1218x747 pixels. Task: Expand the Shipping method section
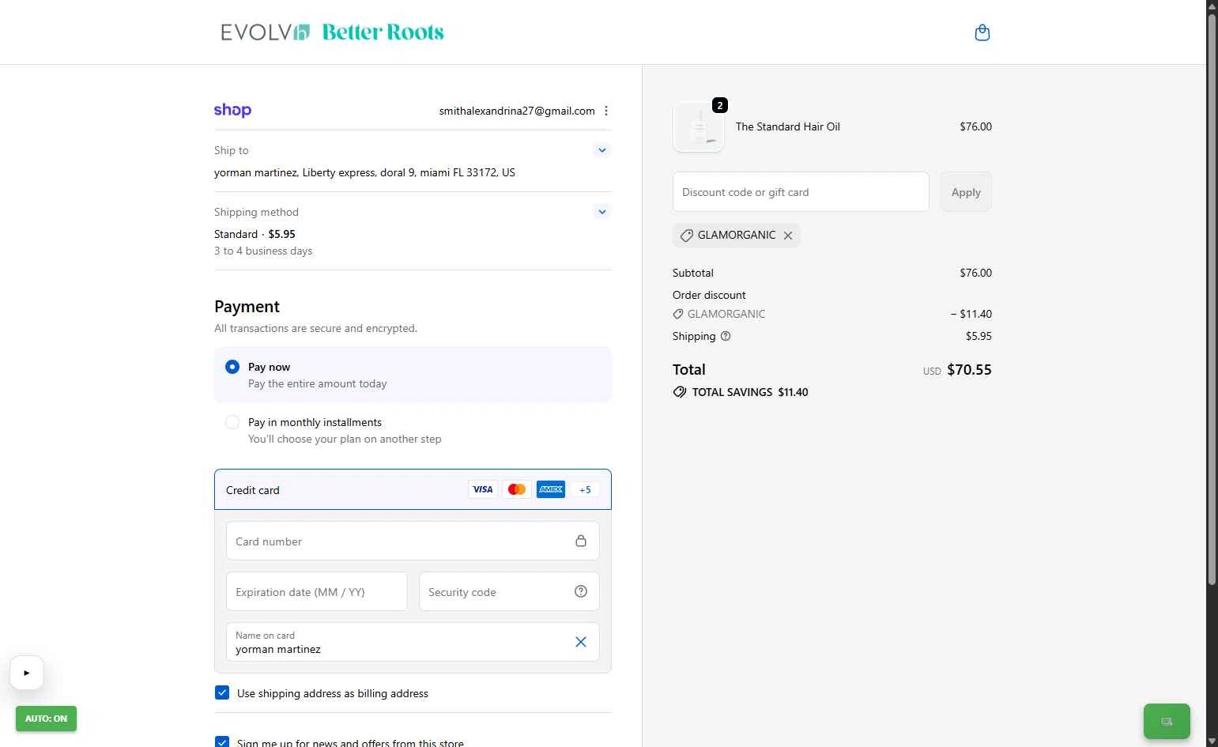click(x=602, y=212)
